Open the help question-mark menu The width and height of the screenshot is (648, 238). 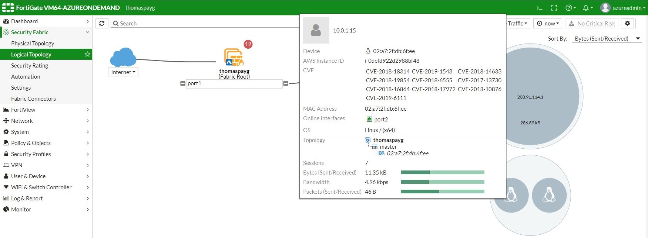coord(571,8)
